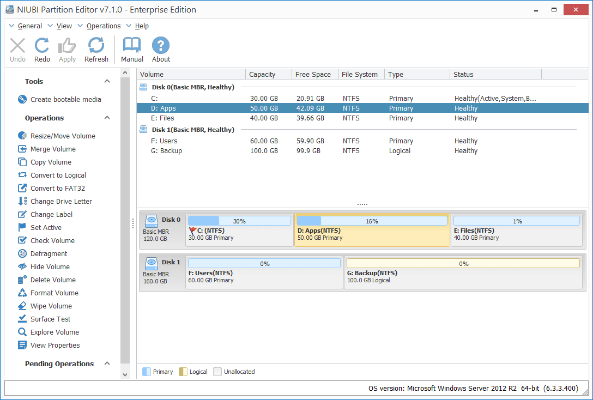Sort by the Volume column header
Screen dimensions: 593x400
point(191,75)
